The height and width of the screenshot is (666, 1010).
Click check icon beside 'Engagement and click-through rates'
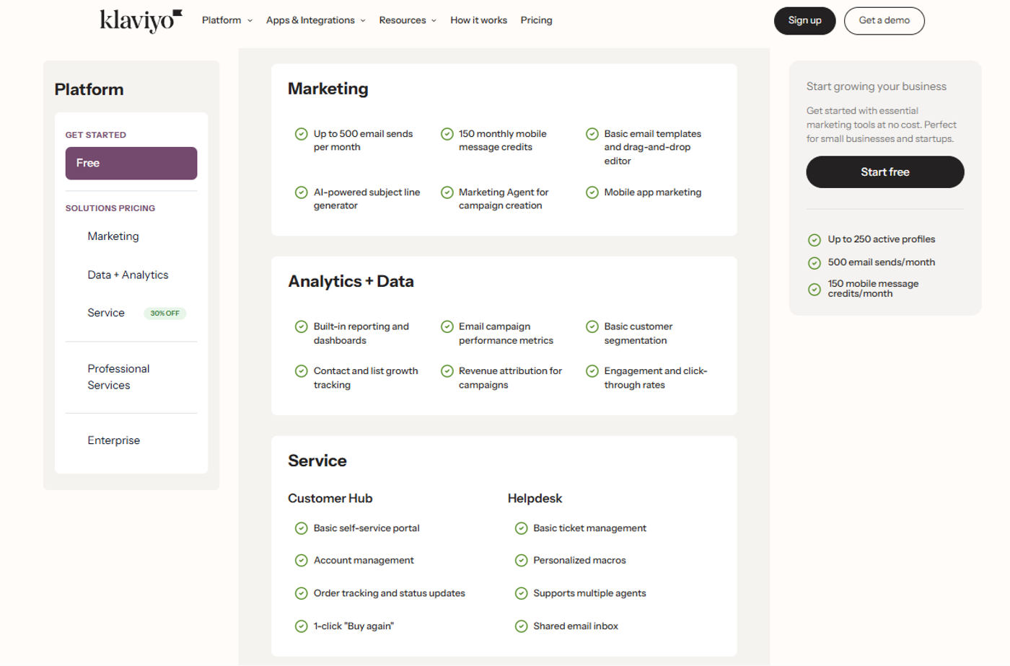click(x=592, y=371)
